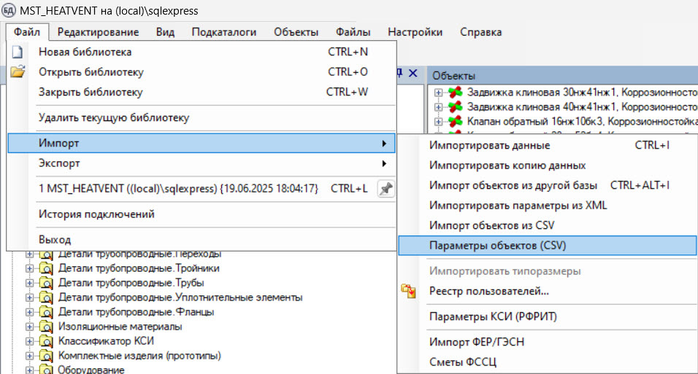
Task: Expand Клапан обратный 16нж10бк3 object node
Action: (x=439, y=122)
